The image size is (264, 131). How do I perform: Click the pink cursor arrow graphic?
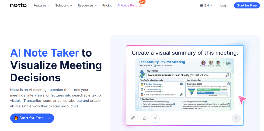242,100
